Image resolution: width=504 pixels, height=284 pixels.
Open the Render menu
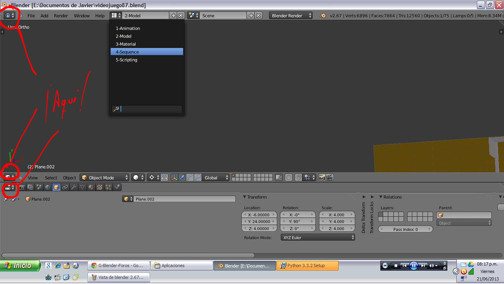pos(61,16)
